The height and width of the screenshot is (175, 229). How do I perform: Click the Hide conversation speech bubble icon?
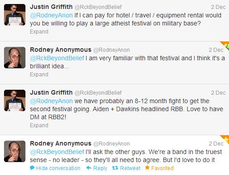click(x=32, y=168)
